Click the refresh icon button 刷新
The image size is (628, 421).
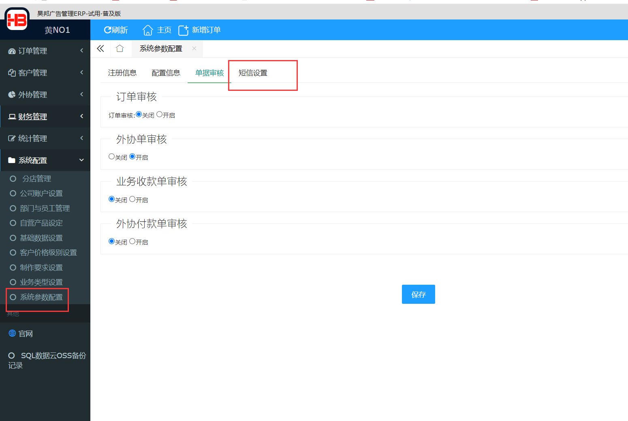pos(116,30)
